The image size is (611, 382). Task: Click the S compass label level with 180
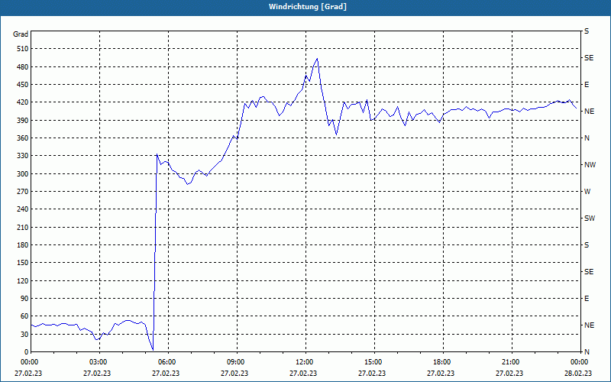coord(587,245)
